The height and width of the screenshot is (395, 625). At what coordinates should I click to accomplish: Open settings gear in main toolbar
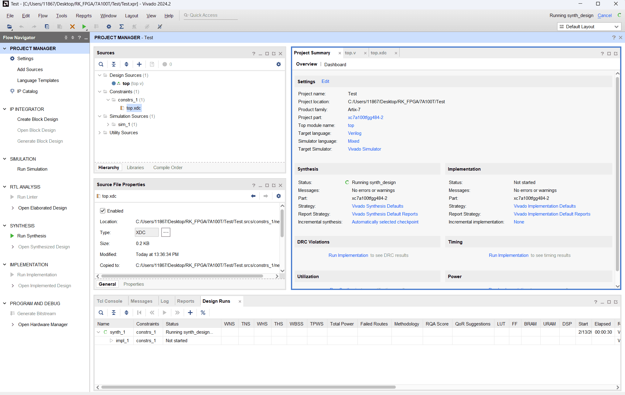pyautogui.click(x=109, y=27)
